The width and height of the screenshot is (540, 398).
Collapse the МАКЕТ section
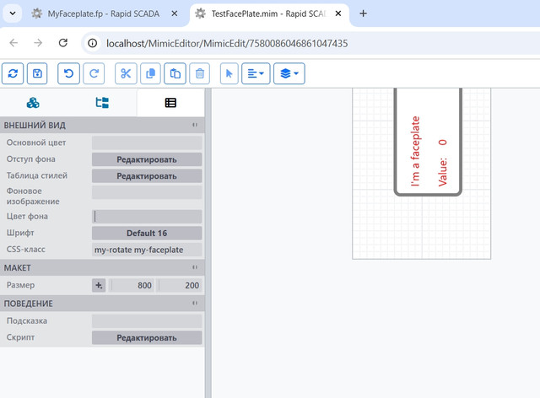[195, 267]
